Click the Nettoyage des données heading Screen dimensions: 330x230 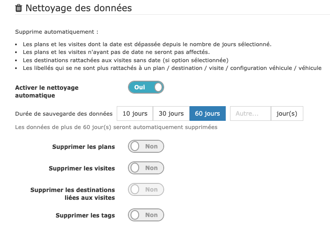pyautogui.click(x=79, y=8)
